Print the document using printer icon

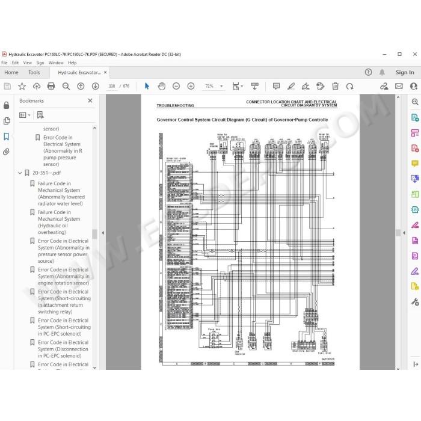51,86
